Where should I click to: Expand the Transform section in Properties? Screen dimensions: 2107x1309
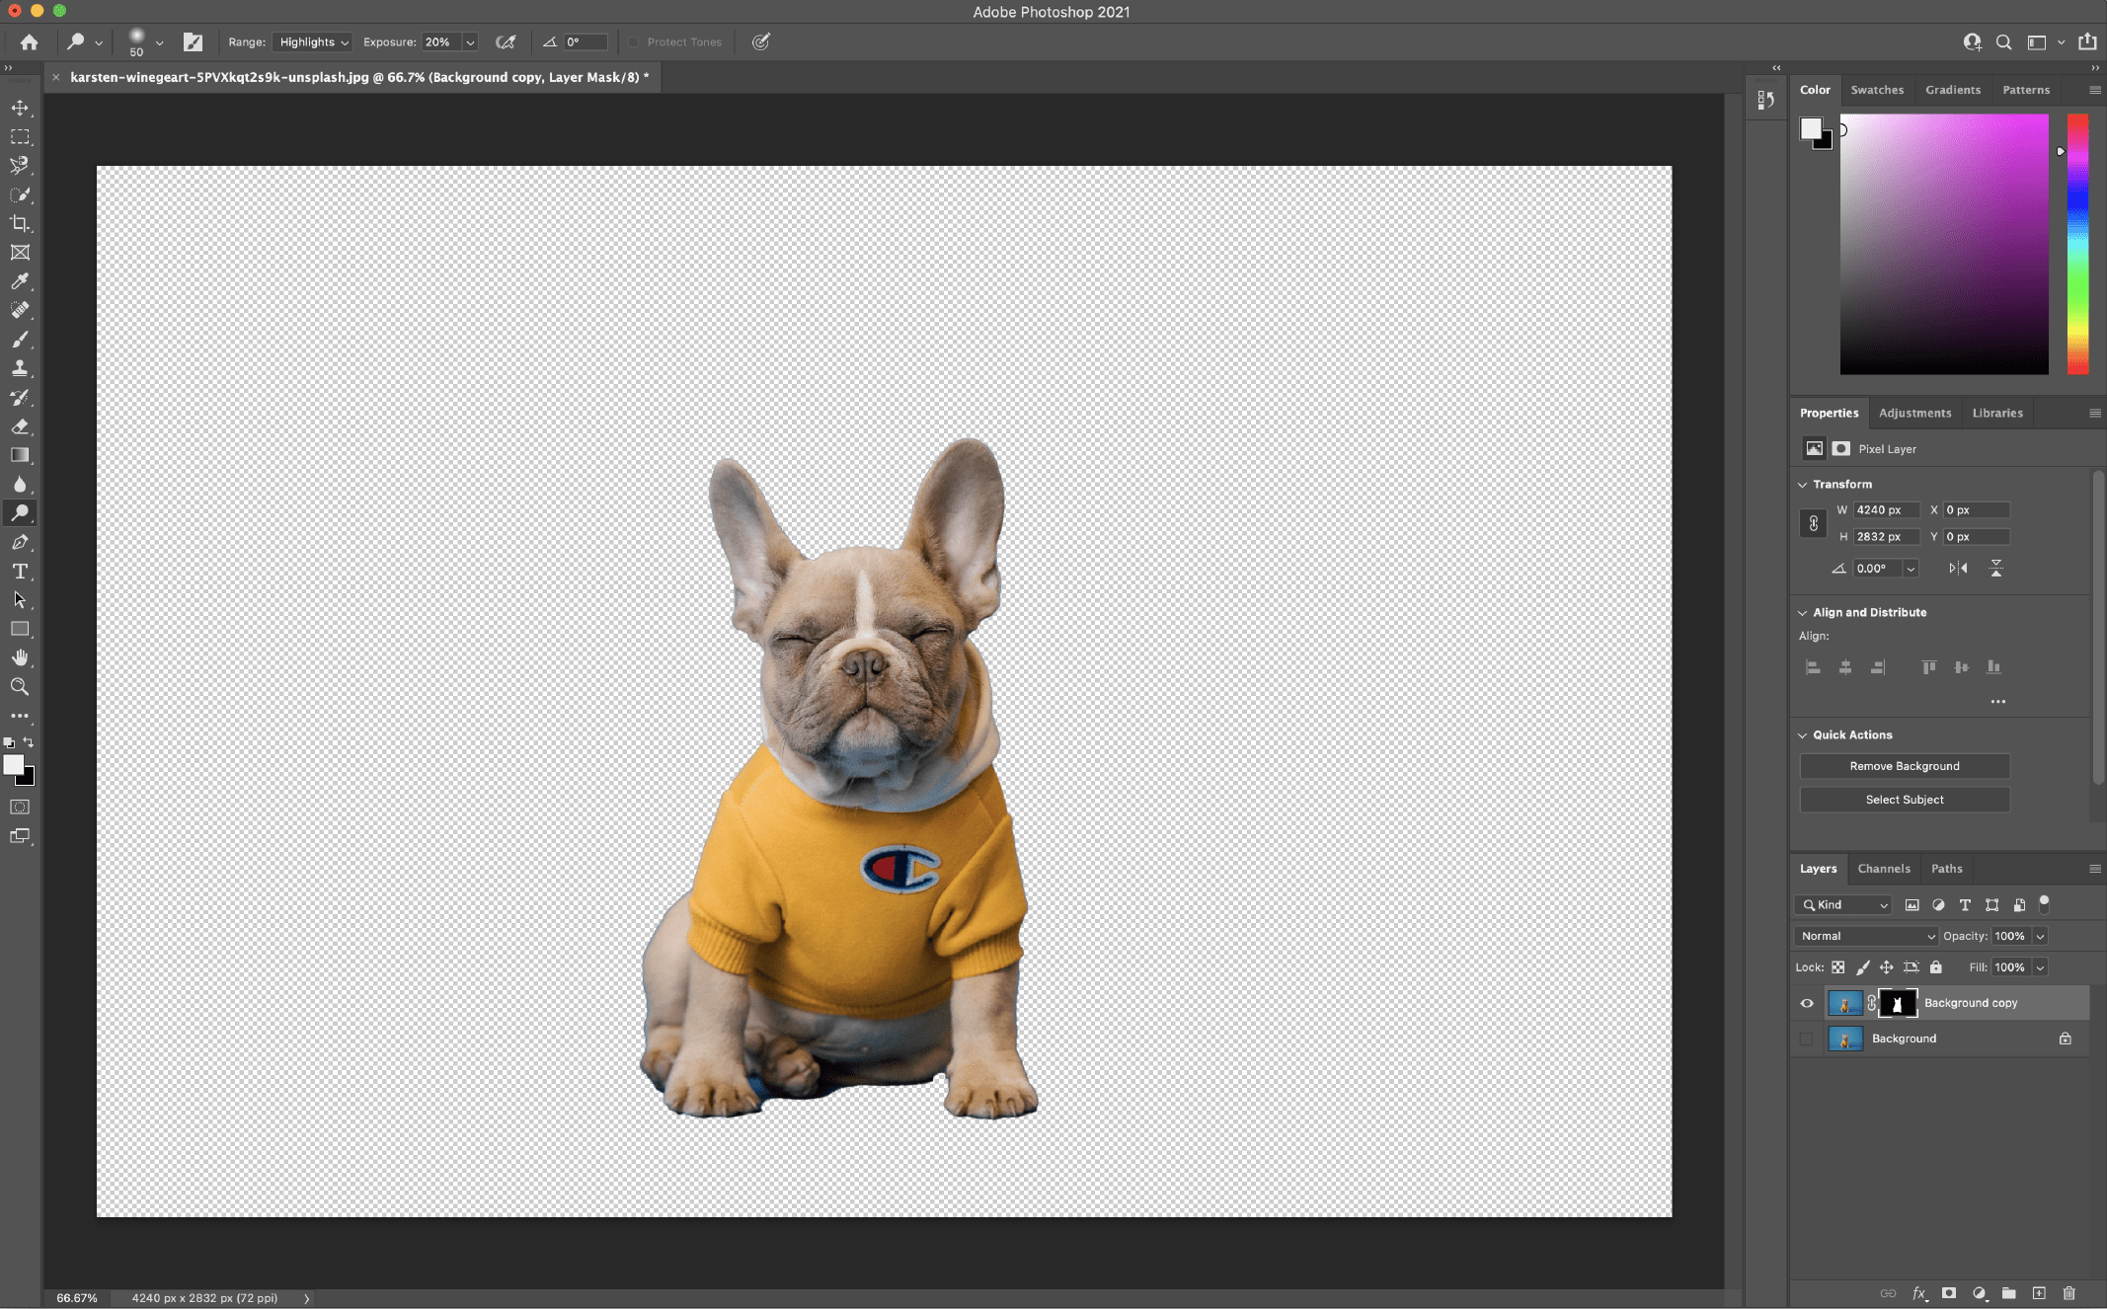[1804, 483]
